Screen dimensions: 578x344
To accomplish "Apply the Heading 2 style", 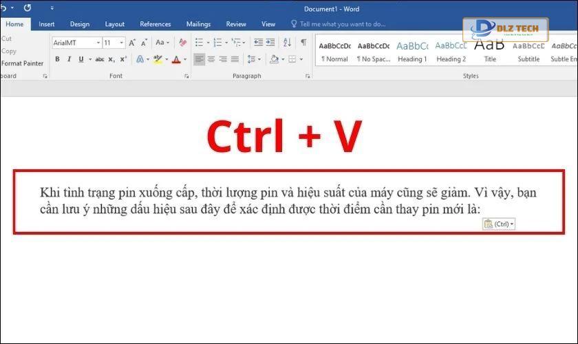I will point(451,51).
